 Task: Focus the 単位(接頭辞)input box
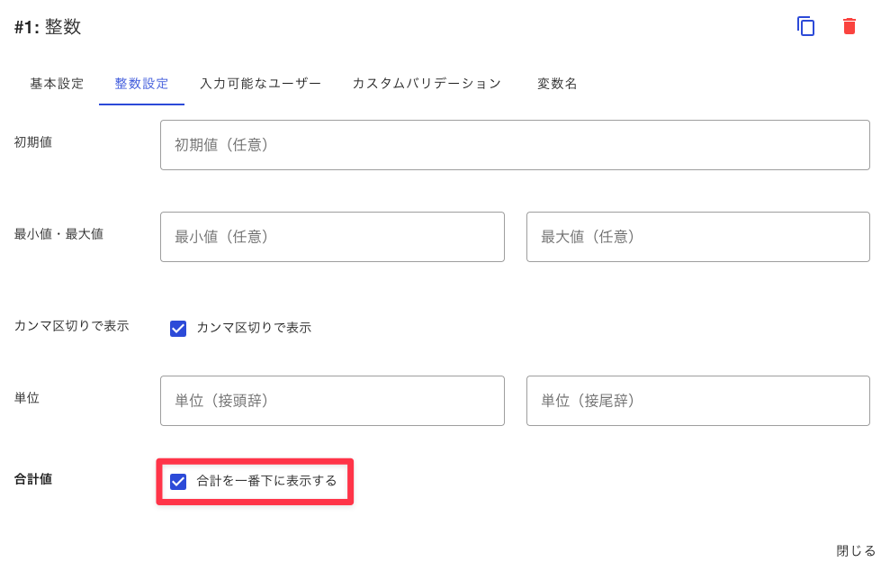click(x=332, y=401)
